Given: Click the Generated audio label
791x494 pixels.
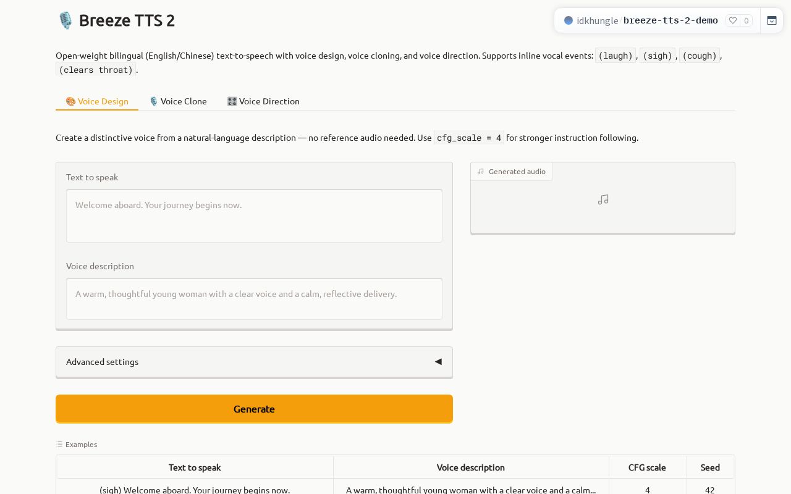Looking at the screenshot, I should (x=512, y=172).
